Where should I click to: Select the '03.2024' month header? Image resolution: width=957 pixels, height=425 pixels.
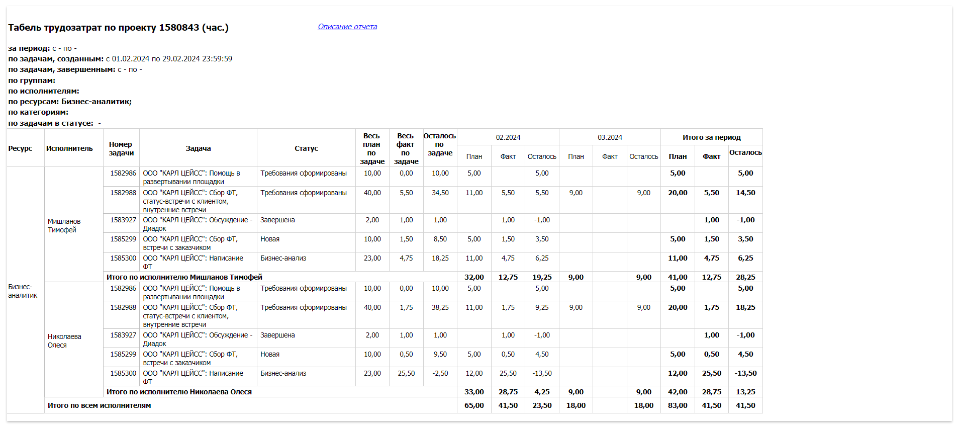click(x=610, y=137)
